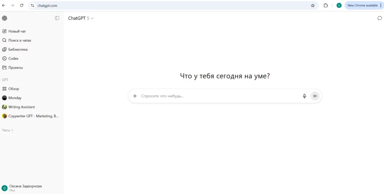Open the Библиотека library section
Viewport: 384px width, 194px height.
coord(18,50)
